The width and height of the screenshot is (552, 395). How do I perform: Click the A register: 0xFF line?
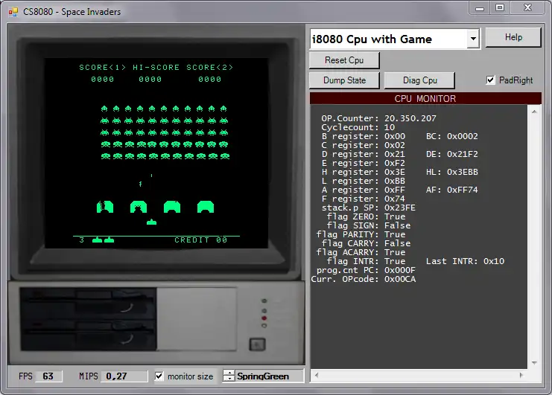(x=364, y=190)
